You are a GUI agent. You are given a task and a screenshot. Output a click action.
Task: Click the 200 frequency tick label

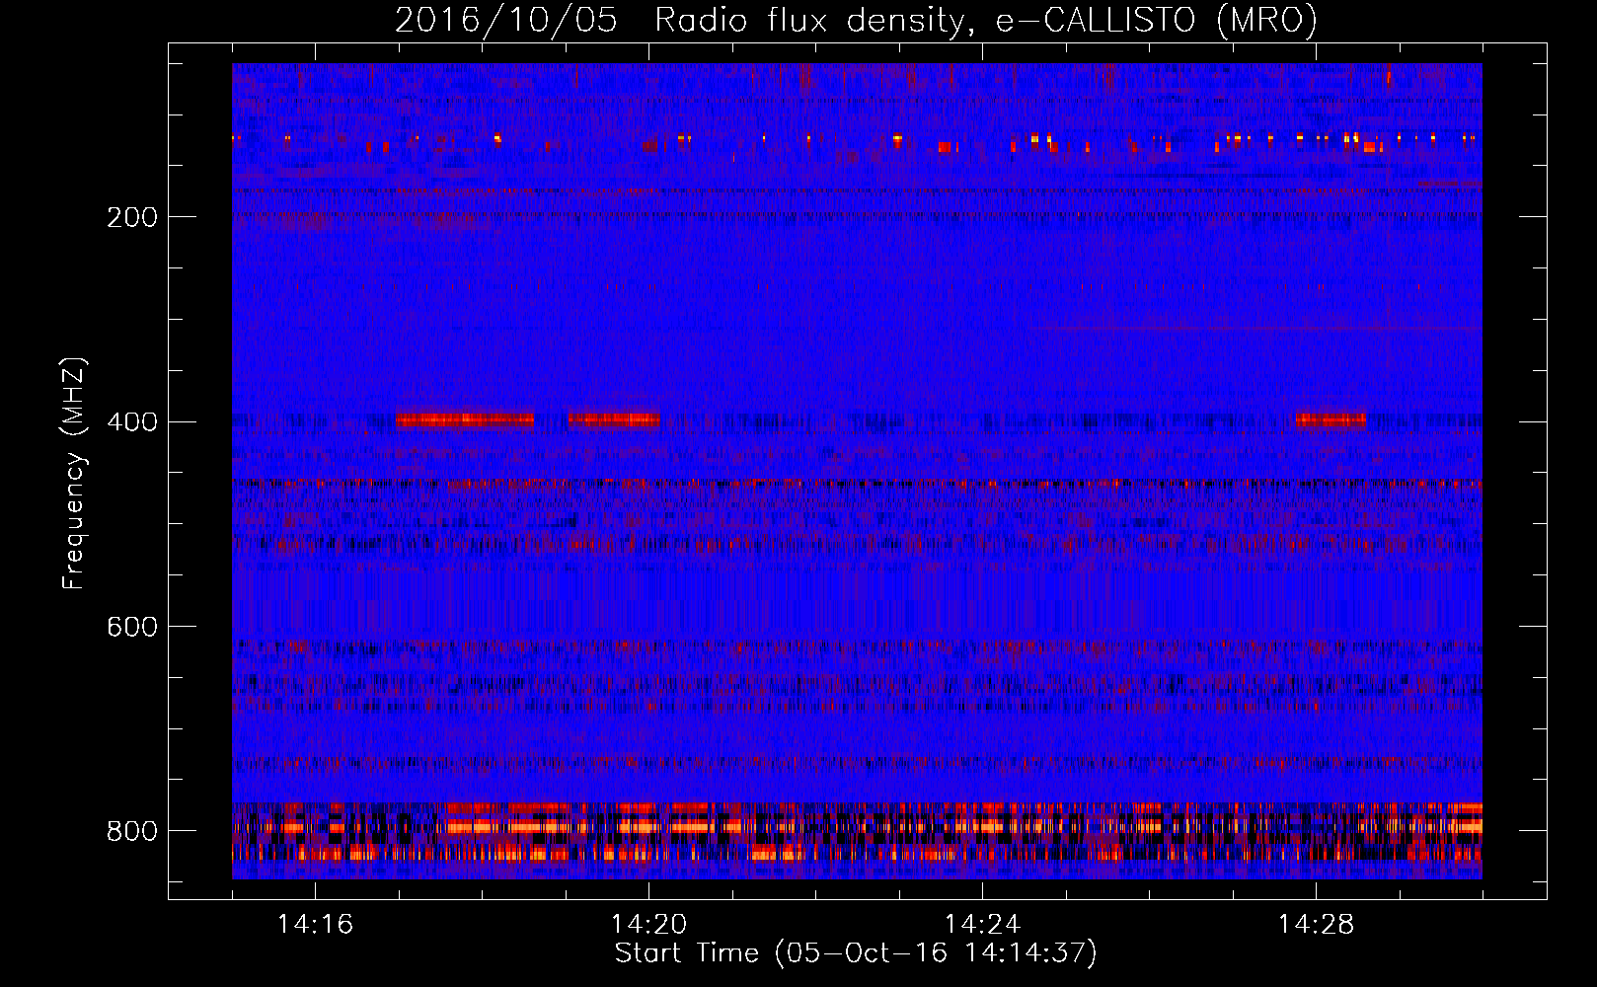pyautogui.click(x=132, y=217)
